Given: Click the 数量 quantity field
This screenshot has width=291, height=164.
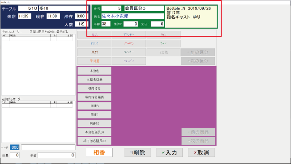Looking at the screenshot, I should coord(15,155).
